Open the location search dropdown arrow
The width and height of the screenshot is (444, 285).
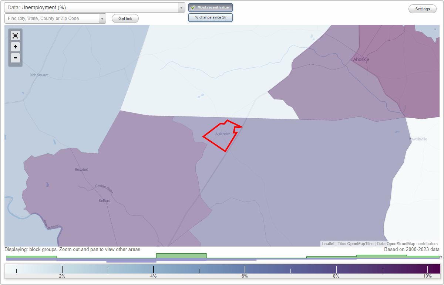click(x=102, y=18)
